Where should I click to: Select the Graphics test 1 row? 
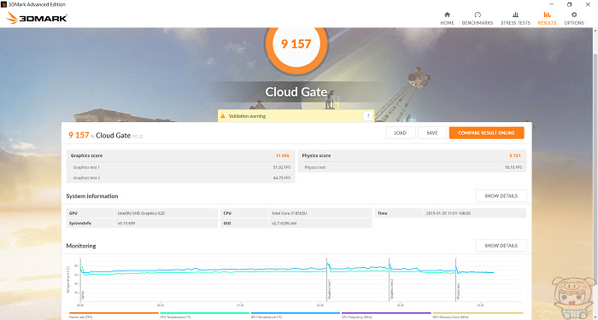pos(180,167)
